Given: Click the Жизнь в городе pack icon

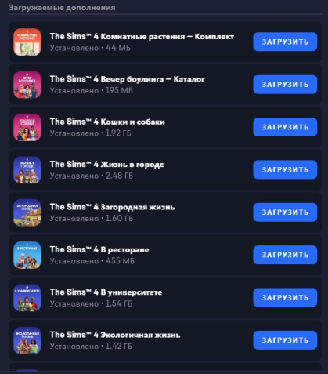Looking at the screenshot, I should [27, 170].
